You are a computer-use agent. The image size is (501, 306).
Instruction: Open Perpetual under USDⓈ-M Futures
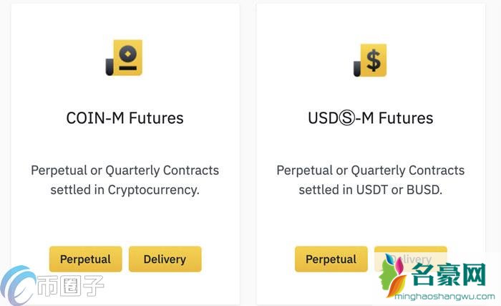click(x=331, y=259)
